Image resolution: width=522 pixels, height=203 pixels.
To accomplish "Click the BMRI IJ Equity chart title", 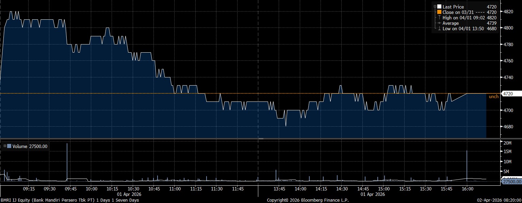I will (x=69, y=200).
